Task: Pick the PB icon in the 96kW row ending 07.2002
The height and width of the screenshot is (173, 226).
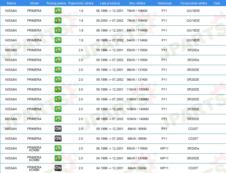Action: (x=58, y=79)
